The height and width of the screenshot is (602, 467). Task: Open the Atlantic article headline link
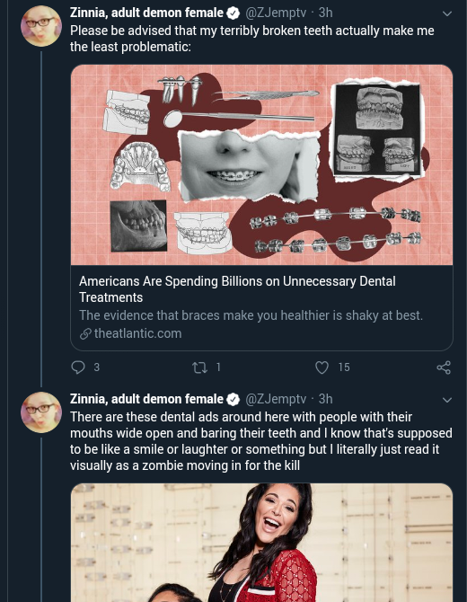(237, 289)
